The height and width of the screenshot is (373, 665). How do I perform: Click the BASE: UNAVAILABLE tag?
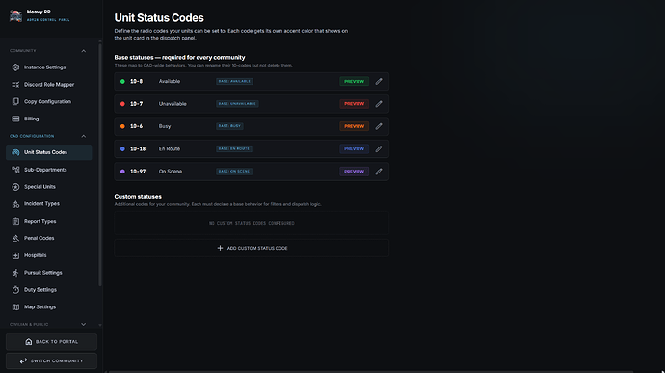[x=237, y=104]
